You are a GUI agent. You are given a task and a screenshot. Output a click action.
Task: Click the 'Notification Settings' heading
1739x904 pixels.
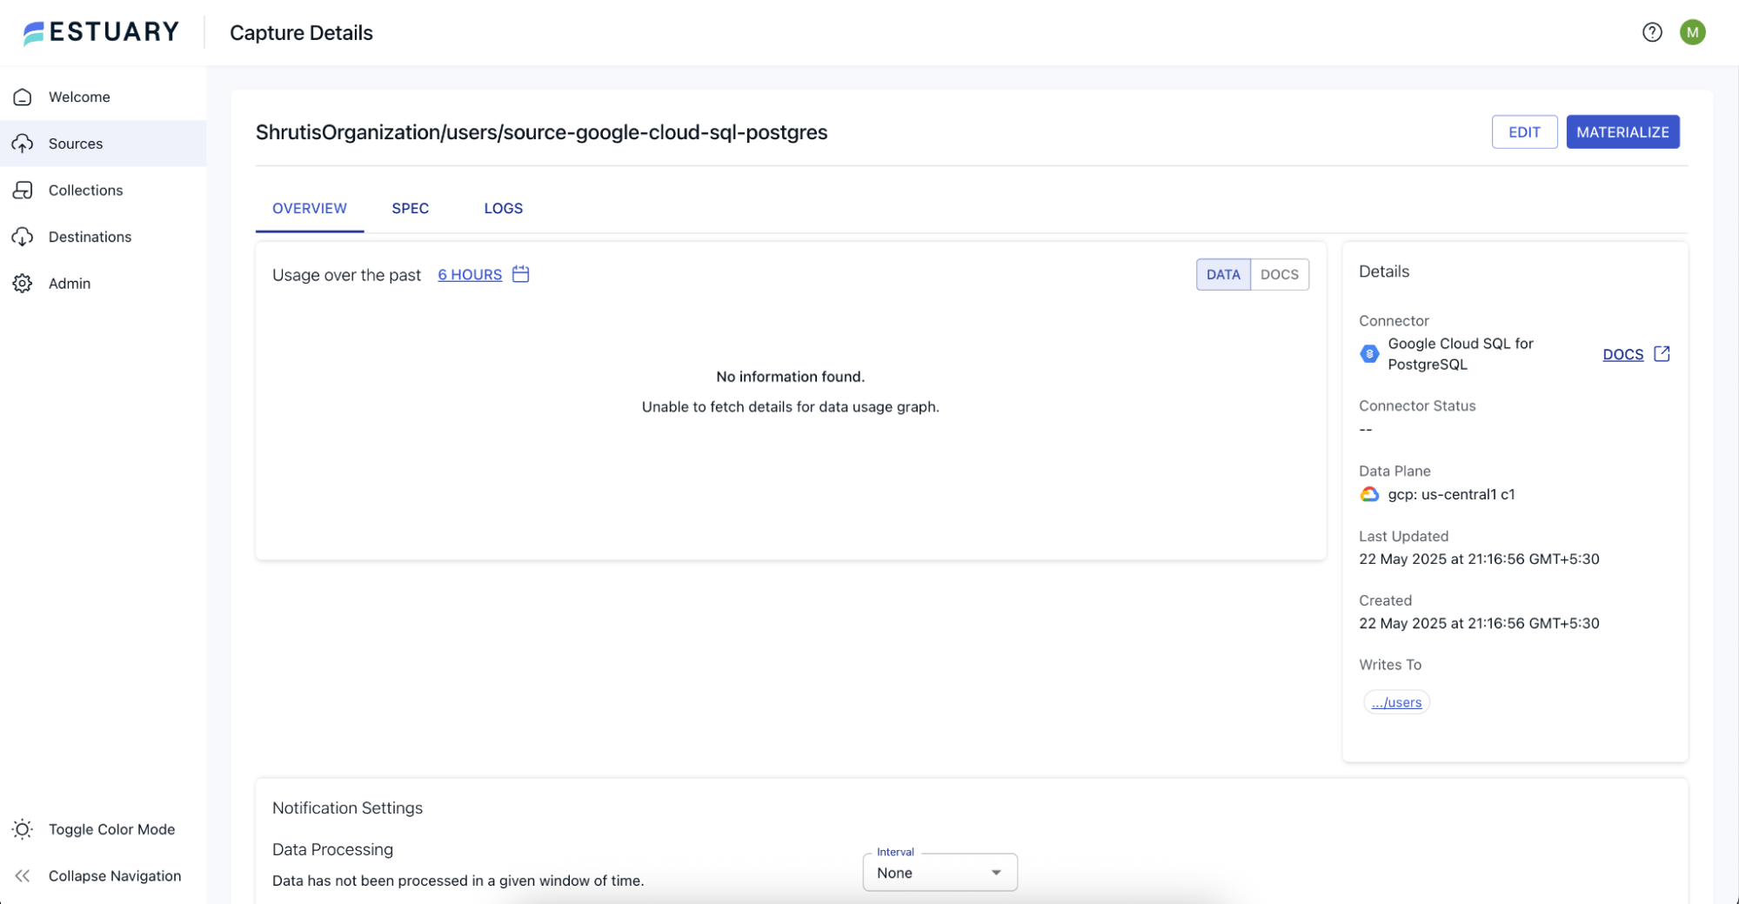347,807
